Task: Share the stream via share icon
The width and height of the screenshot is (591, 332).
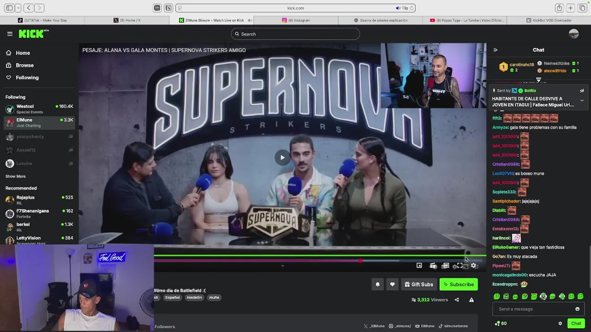Action: (x=457, y=300)
